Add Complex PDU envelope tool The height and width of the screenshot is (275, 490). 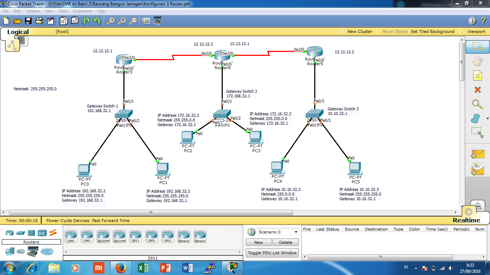477,169
